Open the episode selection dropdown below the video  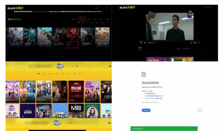pyautogui.click(x=192, y=49)
